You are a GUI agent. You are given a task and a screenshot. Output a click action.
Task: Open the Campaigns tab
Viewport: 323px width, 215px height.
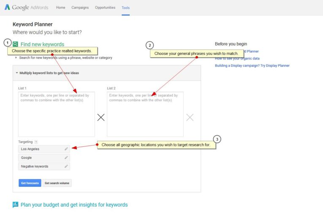(x=80, y=8)
